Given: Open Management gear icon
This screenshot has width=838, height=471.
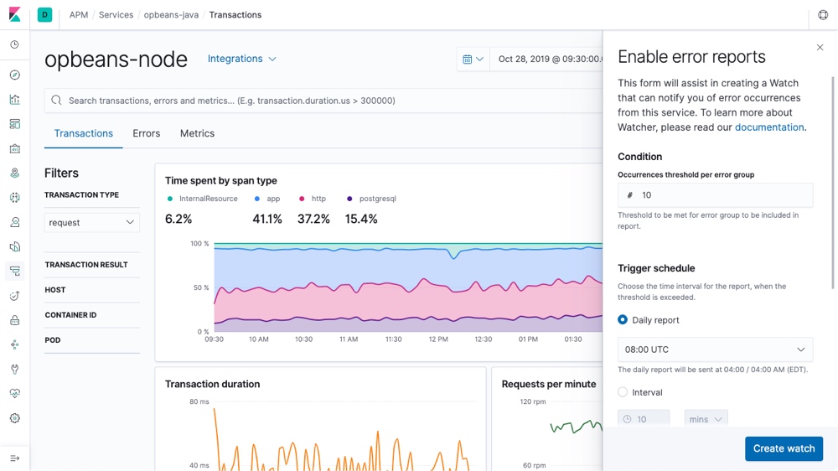Looking at the screenshot, I should pyautogui.click(x=15, y=418).
